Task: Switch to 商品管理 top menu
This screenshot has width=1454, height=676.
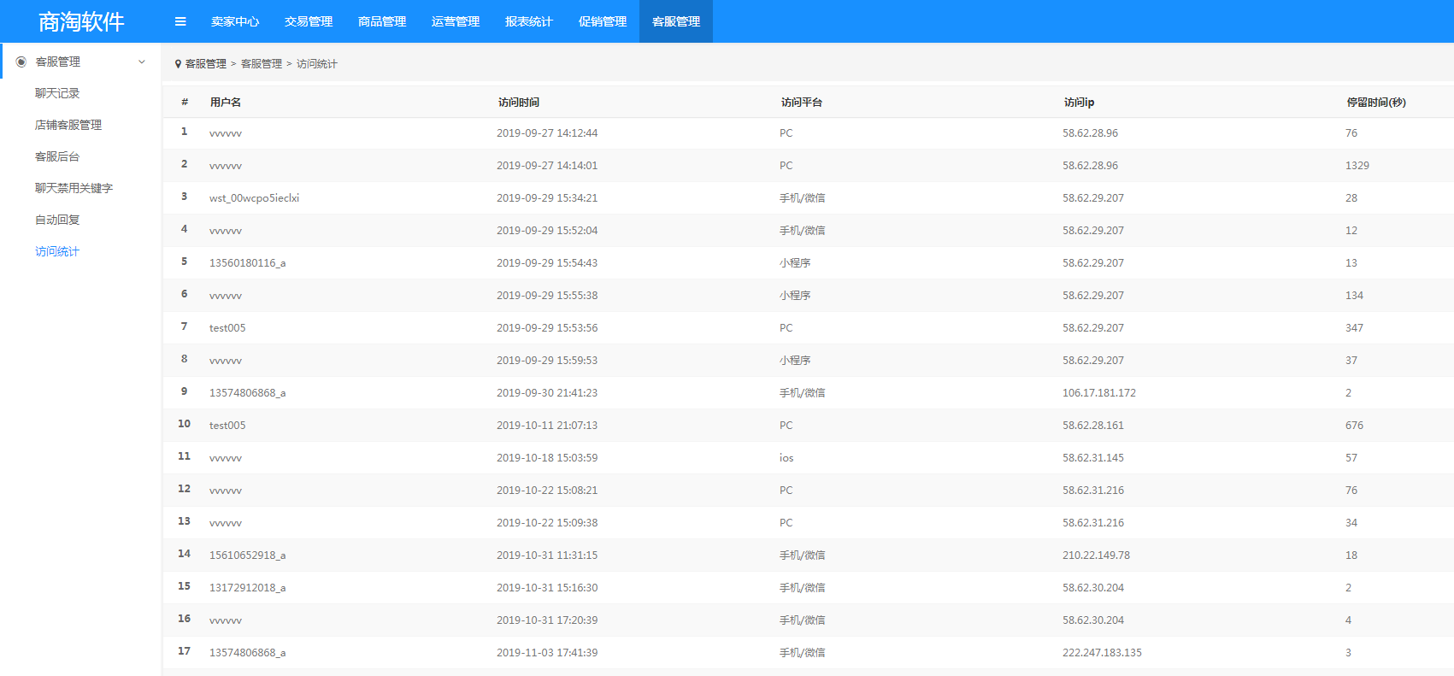Action: 382,21
